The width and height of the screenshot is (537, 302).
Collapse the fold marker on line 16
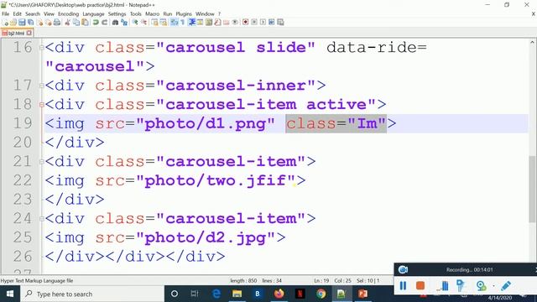pyautogui.click(x=41, y=48)
